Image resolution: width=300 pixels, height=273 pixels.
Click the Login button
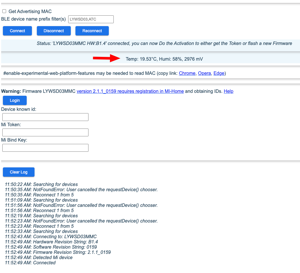(x=15, y=100)
